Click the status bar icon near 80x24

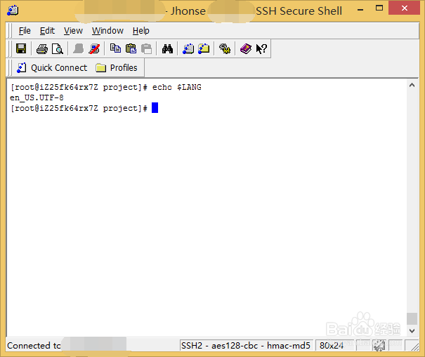379,346
